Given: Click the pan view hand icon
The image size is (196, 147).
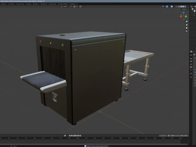Looking at the screenshot, I should pyautogui.click(x=187, y=25).
